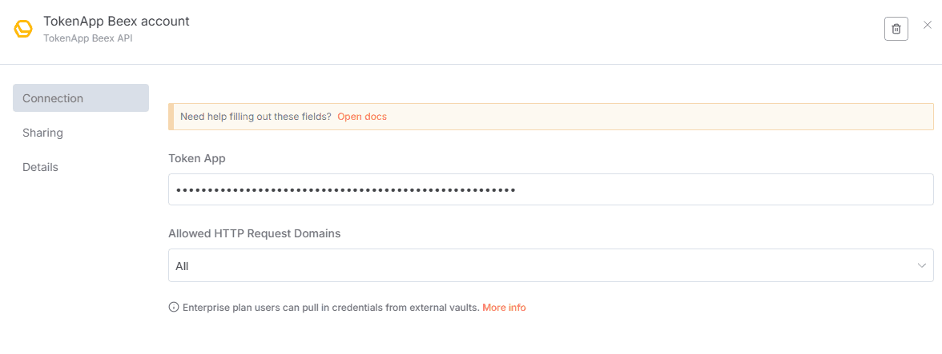Switch to the Connection tab
This screenshot has height=354, width=942.
tap(80, 98)
